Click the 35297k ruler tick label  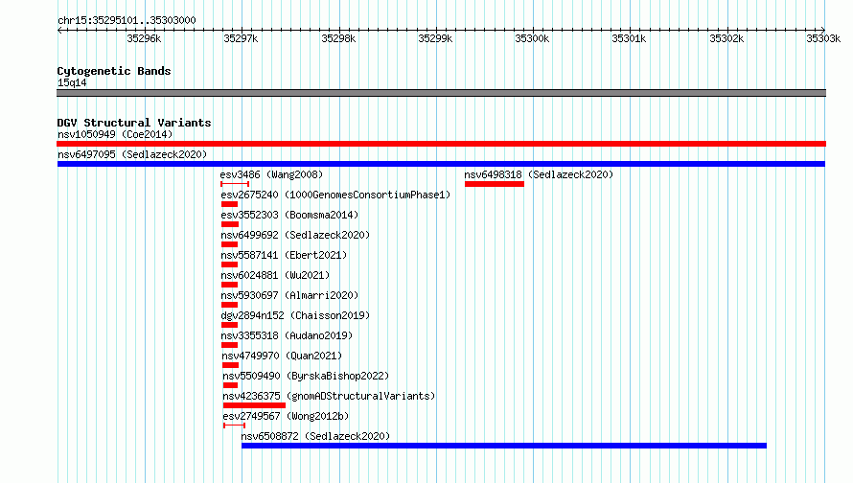pyautogui.click(x=241, y=38)
